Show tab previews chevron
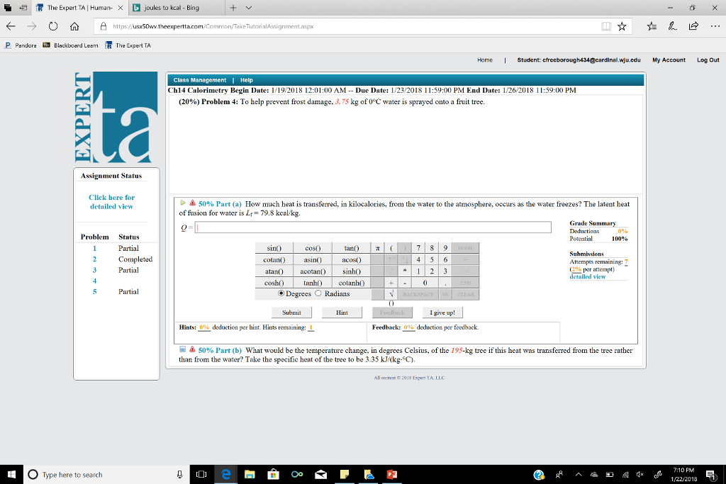Screen dimensions: 726x484 click(249, 8)
